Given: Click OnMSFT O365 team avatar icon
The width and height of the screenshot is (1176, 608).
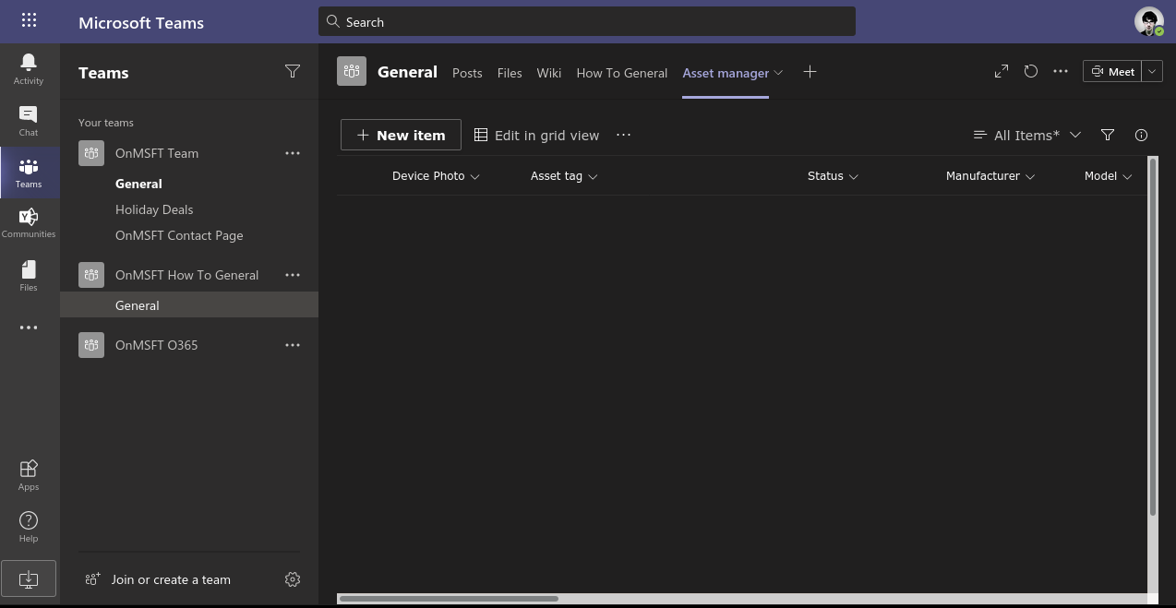Looking at the screenshot, I should pyautogui.click(x=91, y=345).
